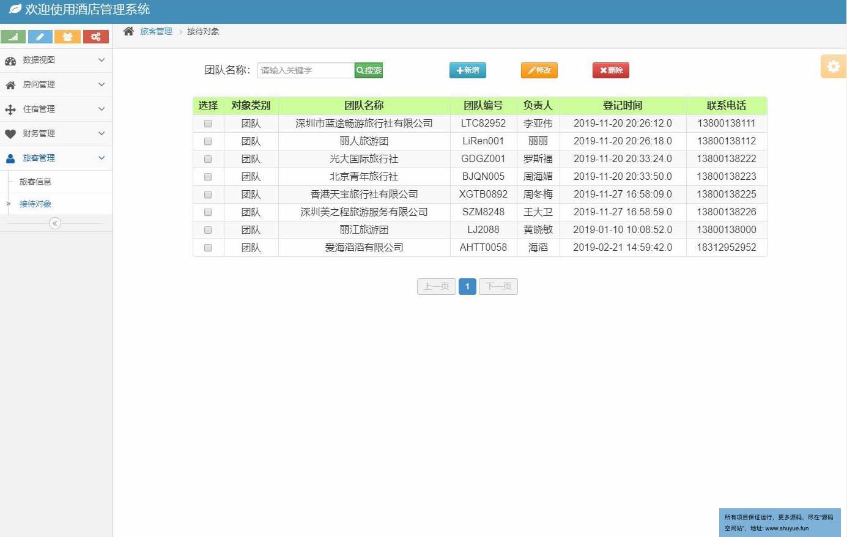Click 负责人 cell 黄晓敏
This screenshot has height=537, width=847.
tap(538, 230)
